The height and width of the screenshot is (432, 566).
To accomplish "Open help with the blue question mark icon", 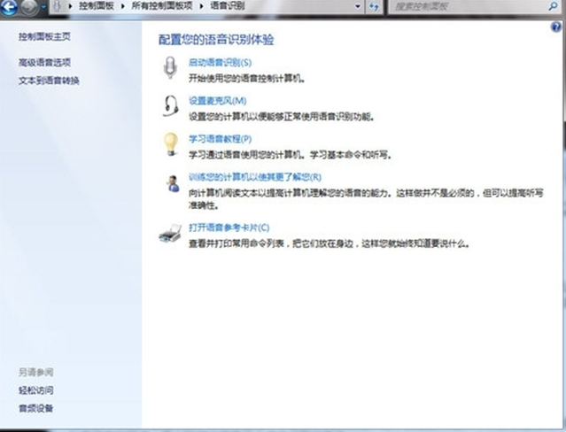I will point(556,27).
